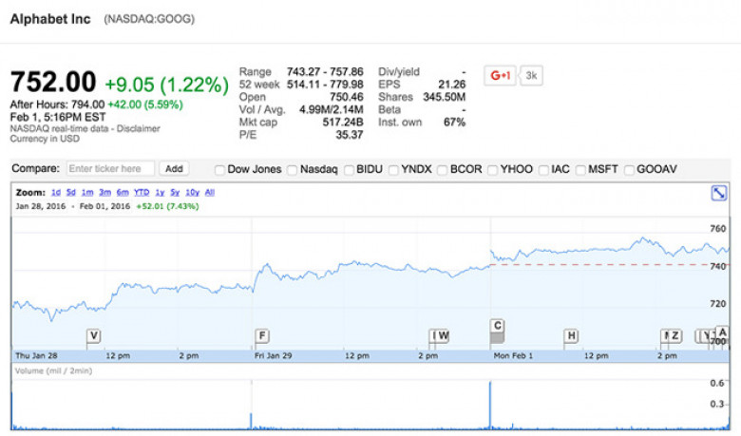Click the 752.00 price value
Viewport: 741px width, 436px height.
tap(53, 82)
